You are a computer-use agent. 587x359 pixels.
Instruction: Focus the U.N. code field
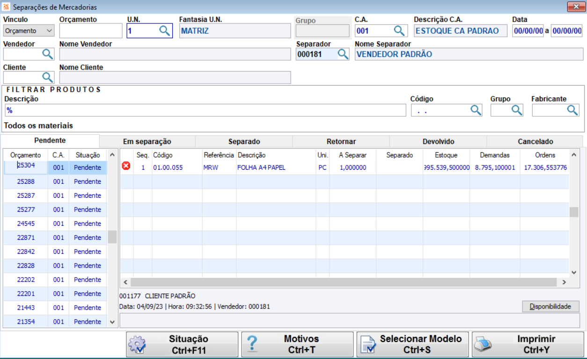[143, 31]
